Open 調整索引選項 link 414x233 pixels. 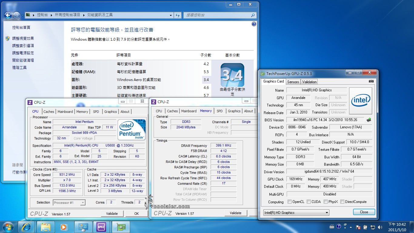click(x=23, y=46)
